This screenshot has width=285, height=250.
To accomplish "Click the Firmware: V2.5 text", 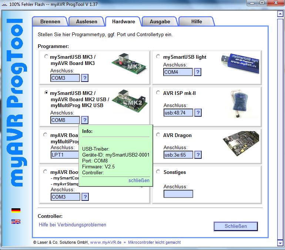I will click(98, 167).
